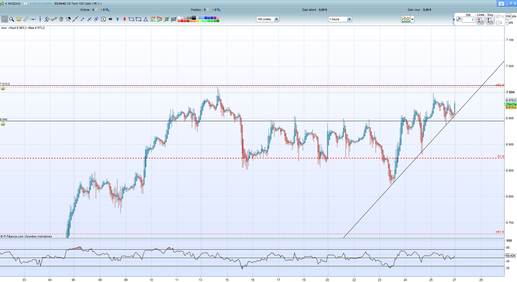The image size is (517, 282).
Task: Select the long trend line tool
Action: 75,19
